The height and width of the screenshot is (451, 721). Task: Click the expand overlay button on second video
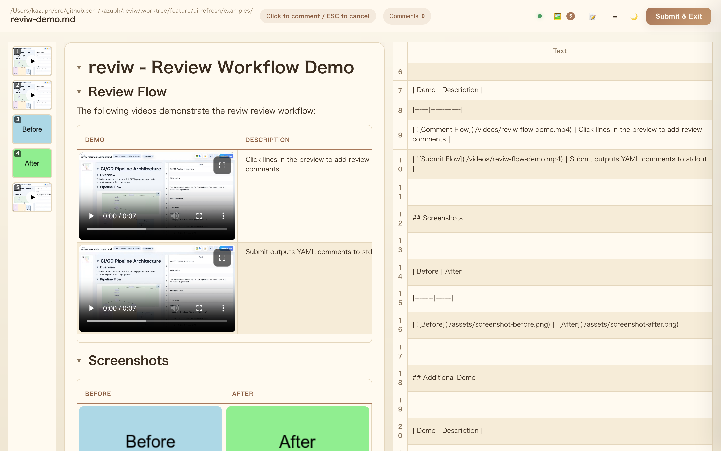222,258
